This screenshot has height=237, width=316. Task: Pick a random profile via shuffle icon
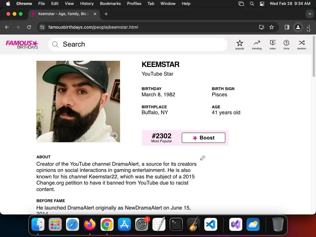click(x=301, y=44)
